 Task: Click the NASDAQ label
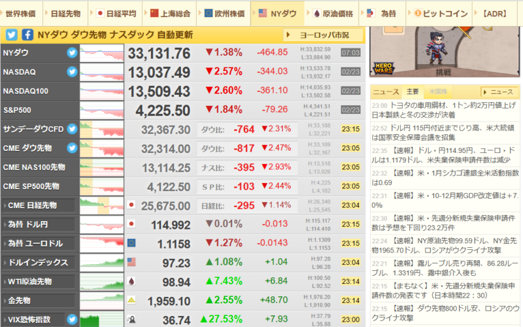click(20, 72)
